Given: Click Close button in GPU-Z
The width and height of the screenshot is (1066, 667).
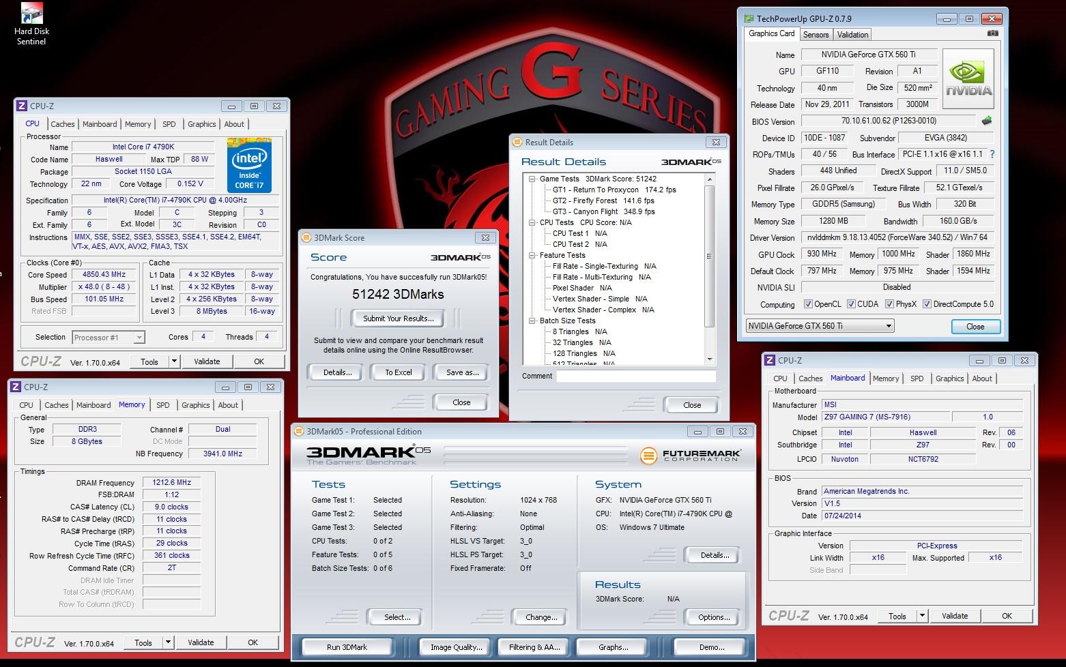Looking at the screenshot, I should click(x=975, y=327).
